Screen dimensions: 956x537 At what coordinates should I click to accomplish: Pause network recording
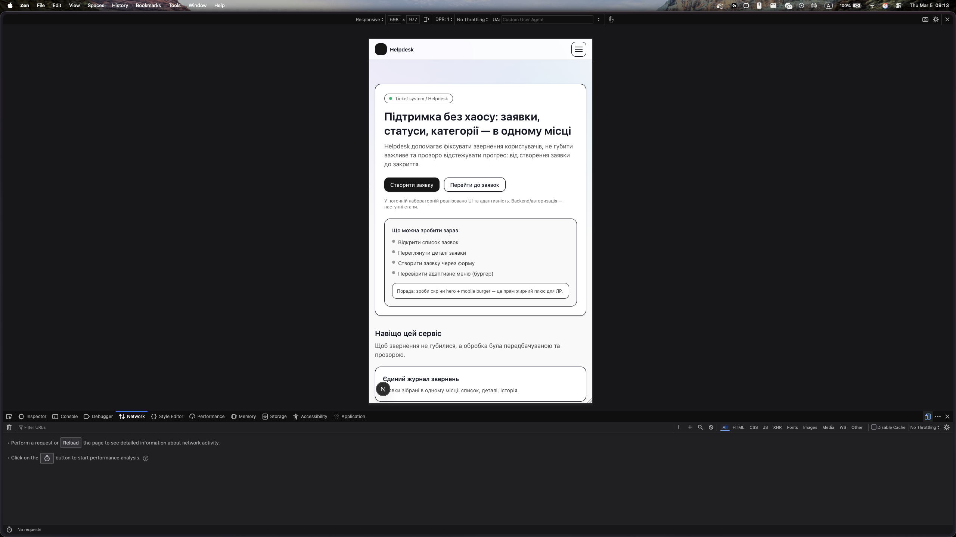click(x=679, y=427)
